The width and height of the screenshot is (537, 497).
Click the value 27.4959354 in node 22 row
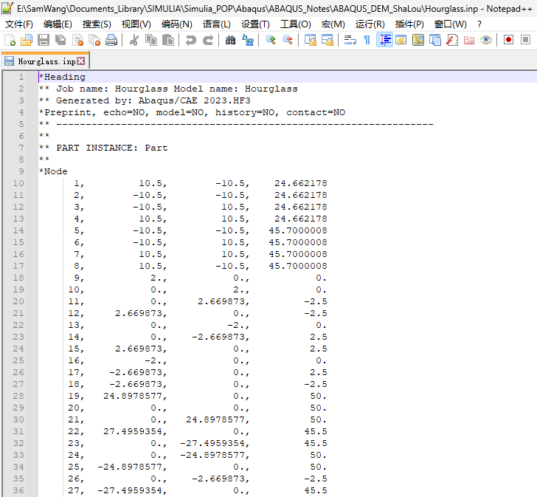135,431
